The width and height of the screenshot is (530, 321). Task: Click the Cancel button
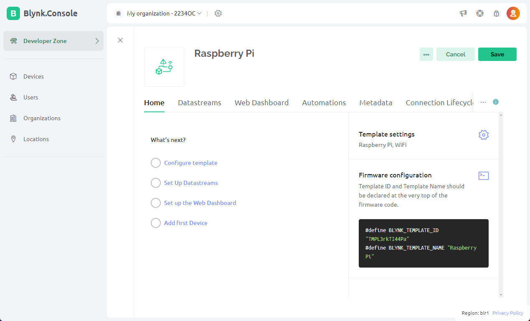pyautogui.click(x=456, y=54)
